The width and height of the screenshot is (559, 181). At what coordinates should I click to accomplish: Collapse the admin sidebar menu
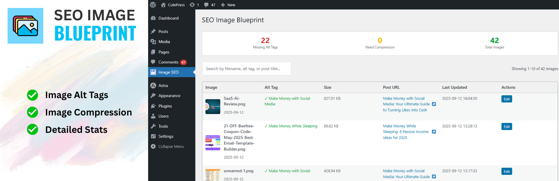point(171,147)
